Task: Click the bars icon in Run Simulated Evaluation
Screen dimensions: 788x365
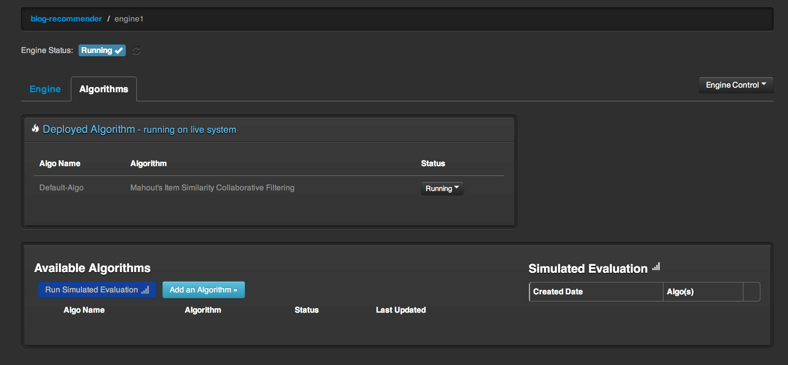Action: pyautogui.click(x=145, y=290)
